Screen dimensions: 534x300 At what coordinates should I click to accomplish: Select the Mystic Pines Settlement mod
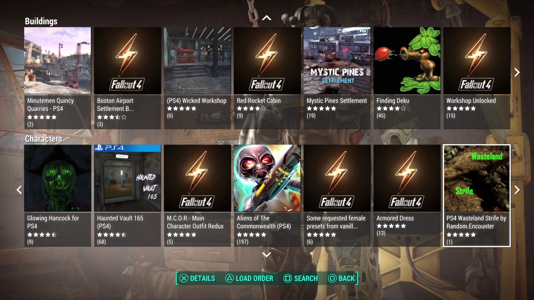pyautogui.click(x=337, y=78)
